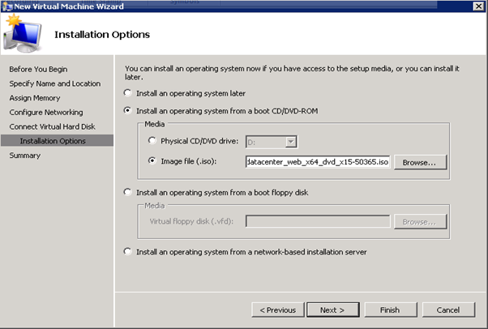Cancel the New Virtual Machine Wizard
This screenshot has width=488, height=329.
pos(448,310)
